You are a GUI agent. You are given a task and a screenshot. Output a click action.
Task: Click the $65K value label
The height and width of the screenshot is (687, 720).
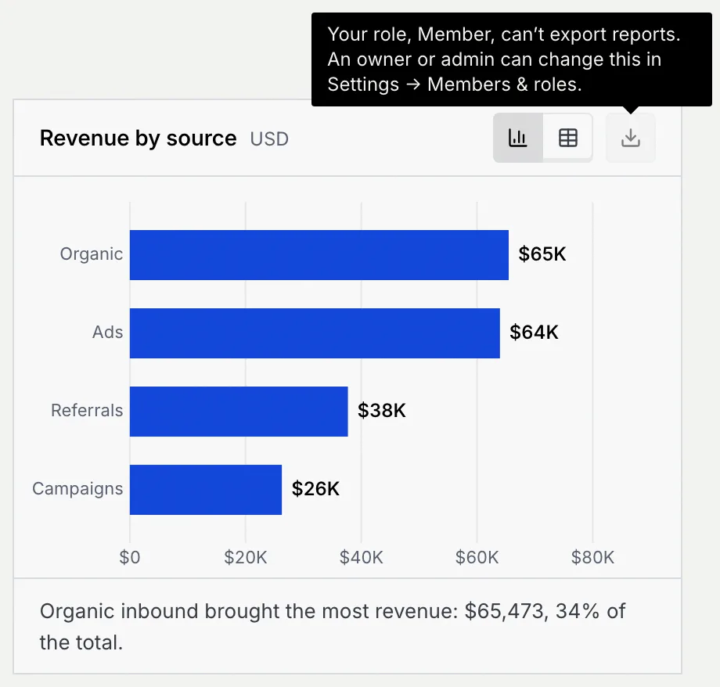tap(542, 254)
